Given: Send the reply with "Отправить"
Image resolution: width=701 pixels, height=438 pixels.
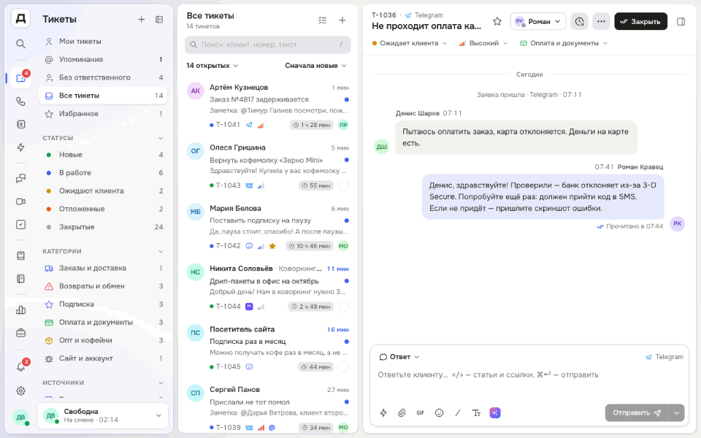Looking at the screenshot, I should tap(637, 413).
